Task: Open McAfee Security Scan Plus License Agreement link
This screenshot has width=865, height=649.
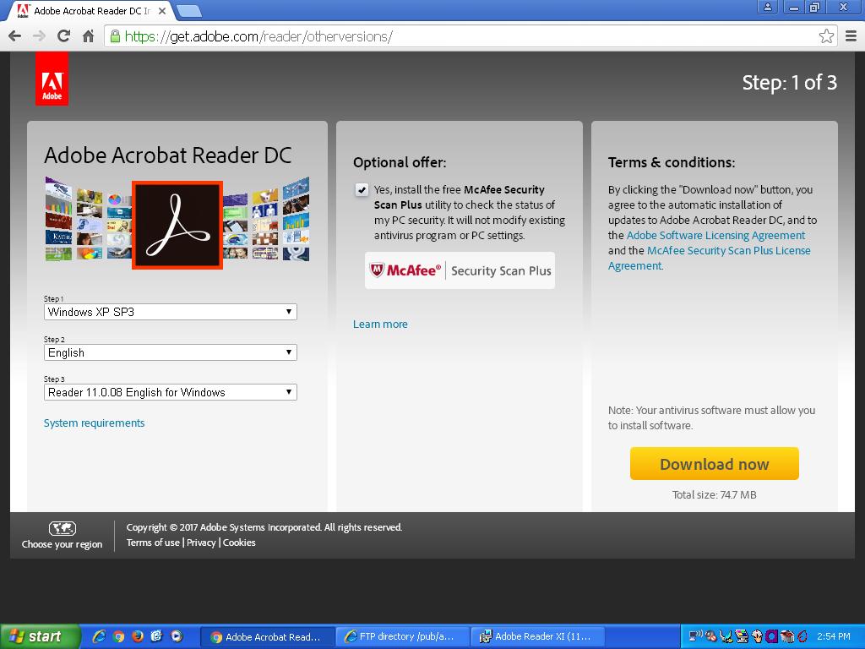Action: [710, 259]
